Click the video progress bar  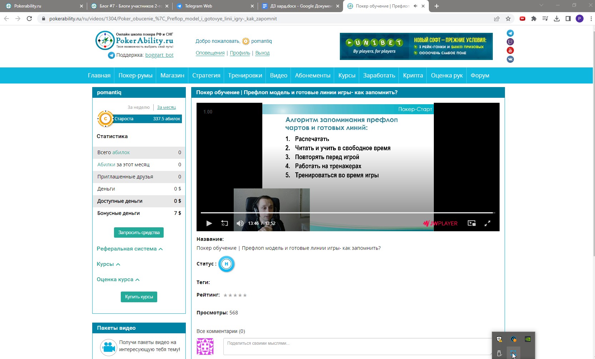348,213
